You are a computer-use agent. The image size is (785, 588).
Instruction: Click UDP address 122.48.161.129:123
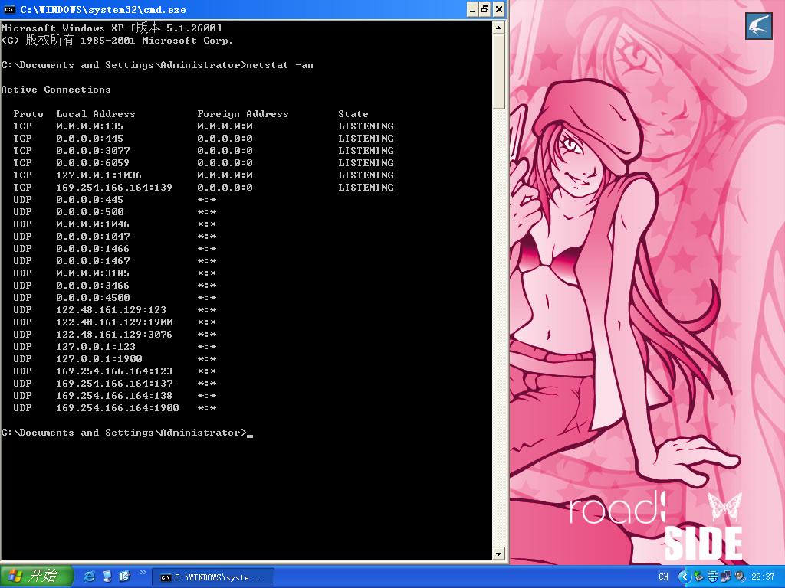click(x=111, y=310)
